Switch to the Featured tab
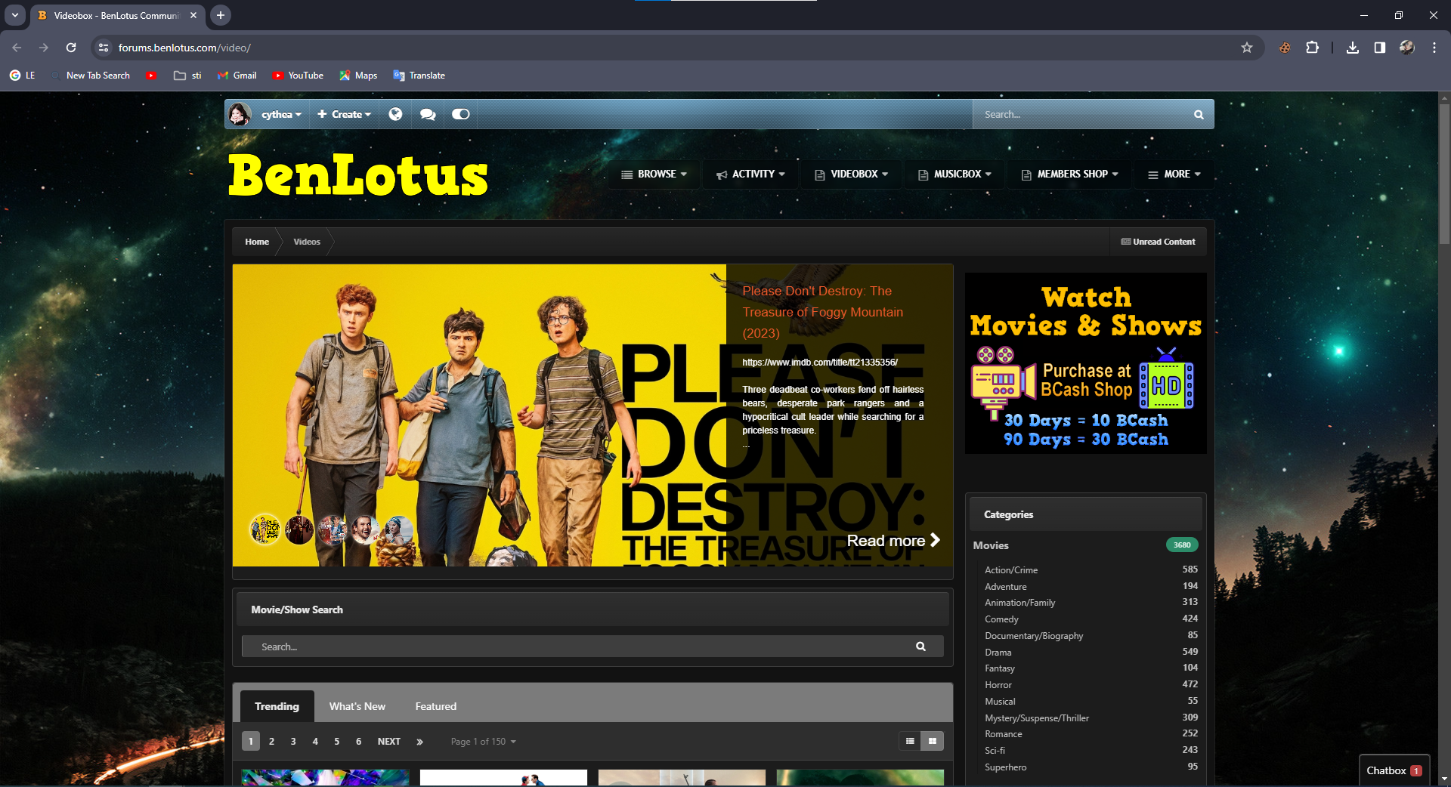The width and height of the screenshot is (1451, 787). point(436,706)
